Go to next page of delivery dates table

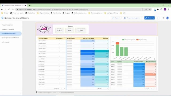point(64,88)
